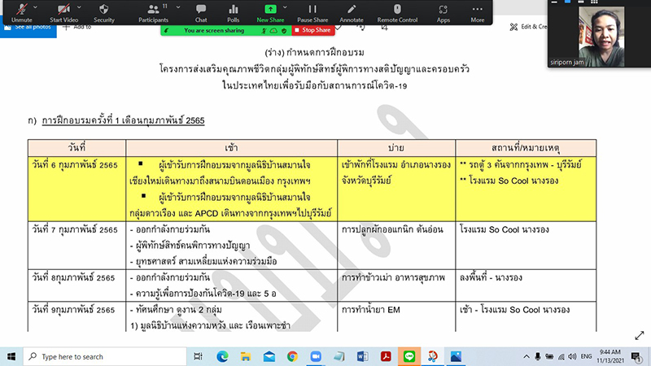Screen dimensions: 651x366
Task: Click the green New Share button
Action: 270,12
